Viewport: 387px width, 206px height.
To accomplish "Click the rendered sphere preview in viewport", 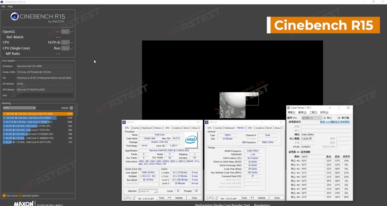I will 232,105.
